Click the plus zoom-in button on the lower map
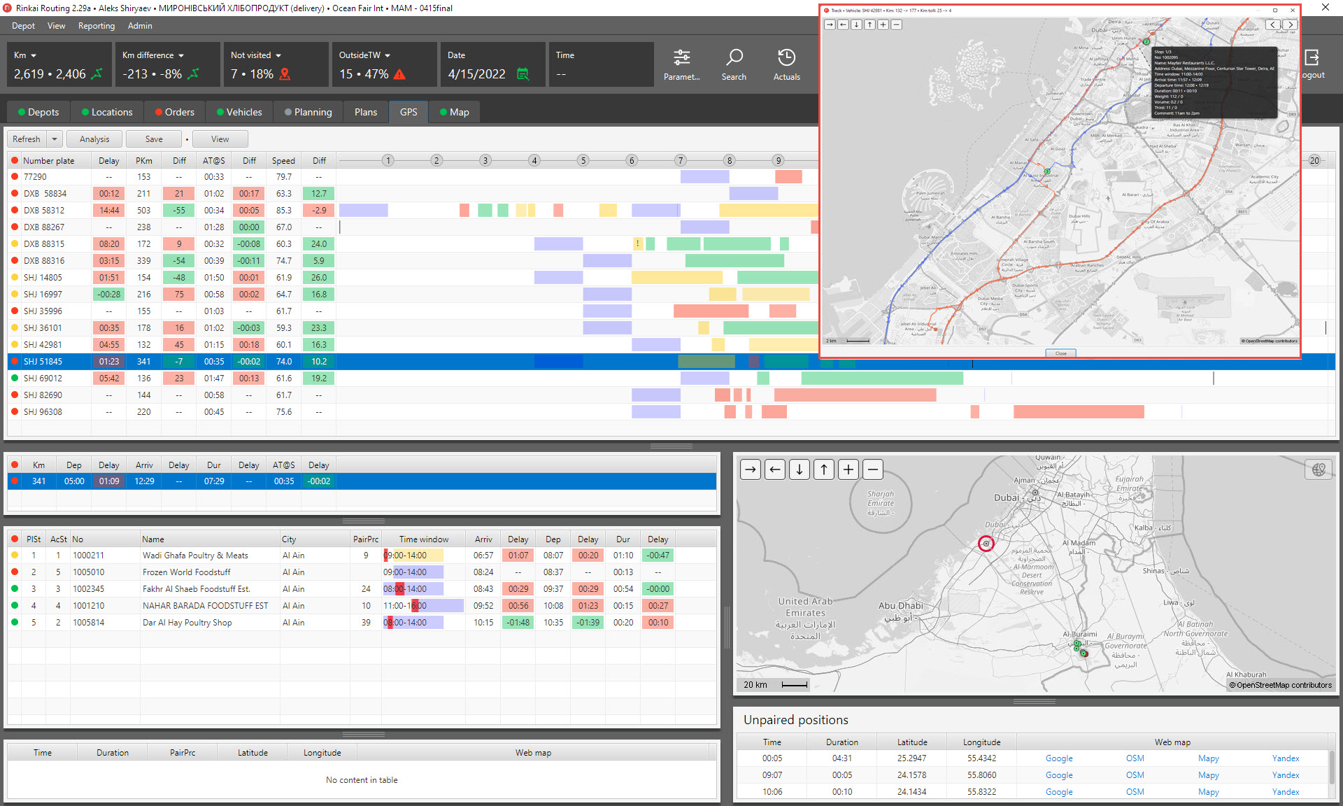This screenshot has width=1343, height=806. pos(848,469)
